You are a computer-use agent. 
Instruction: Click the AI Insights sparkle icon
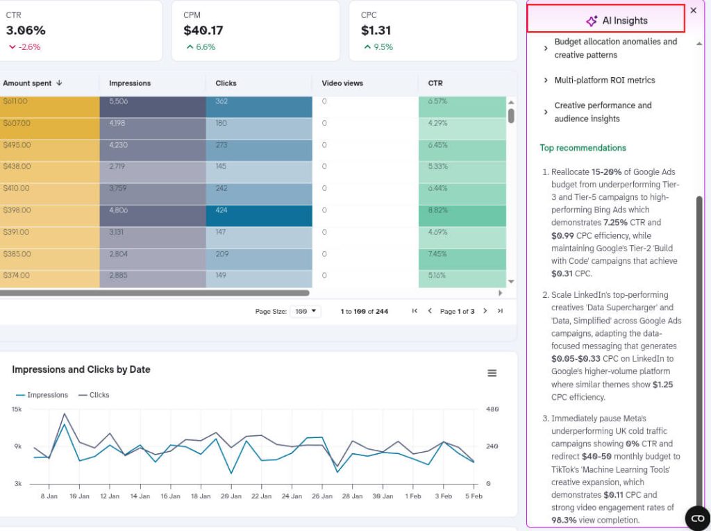point(592,21)
